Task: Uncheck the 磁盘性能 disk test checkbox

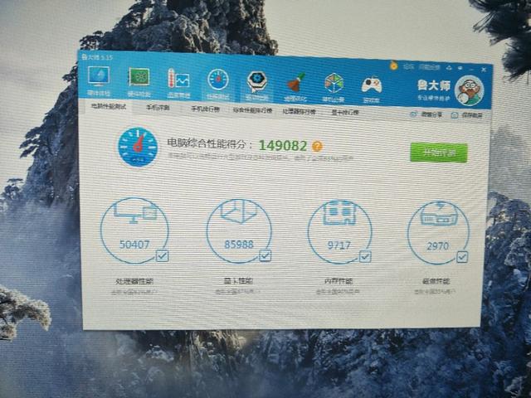Action: click(462, 257)
